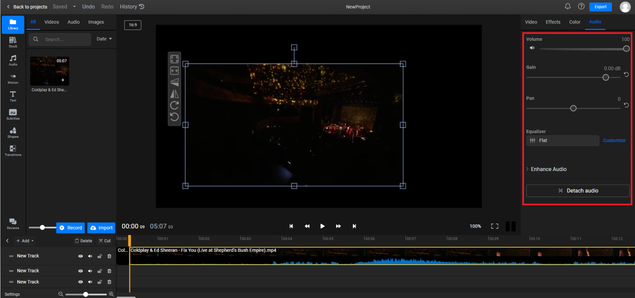Hide the first New Track with eye icon
Screen dimensions: 635x298
pos(80,256)
